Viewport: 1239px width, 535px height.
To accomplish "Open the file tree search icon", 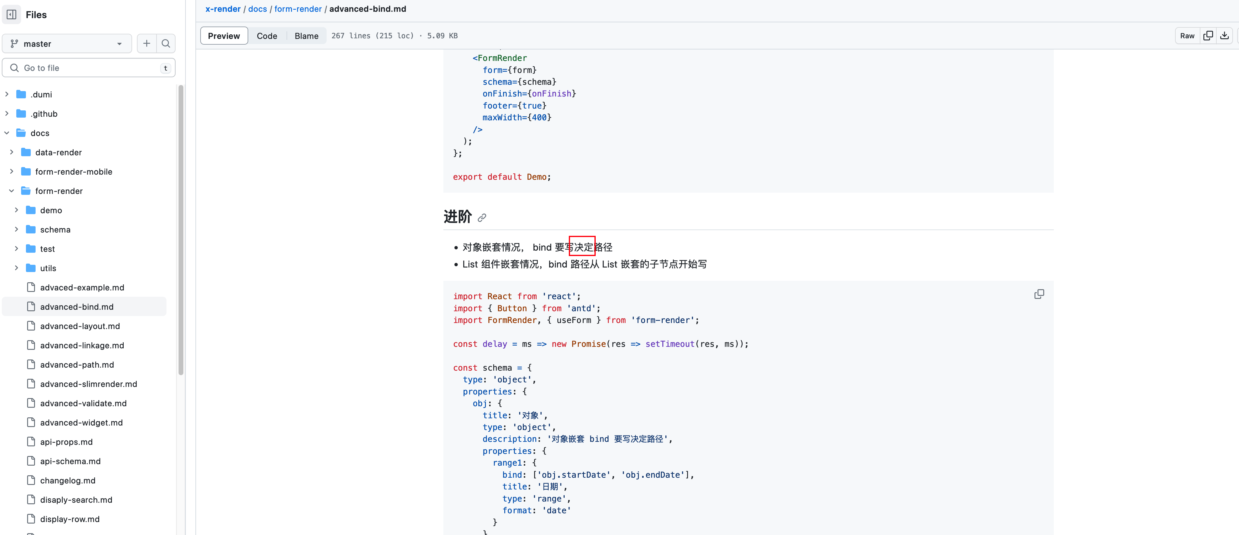I will pos(166,43).
